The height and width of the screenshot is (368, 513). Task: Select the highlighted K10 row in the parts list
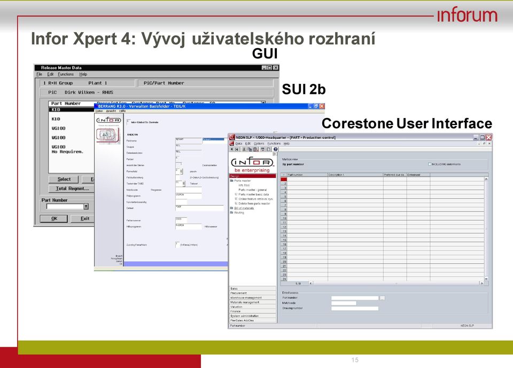[x=72, y=109]
